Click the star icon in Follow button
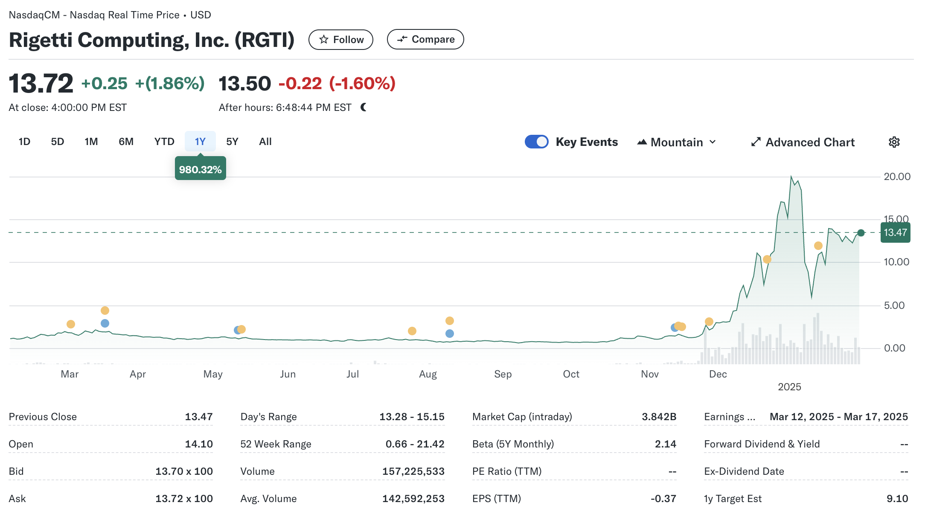925x517 pixels. pos(324,40)
